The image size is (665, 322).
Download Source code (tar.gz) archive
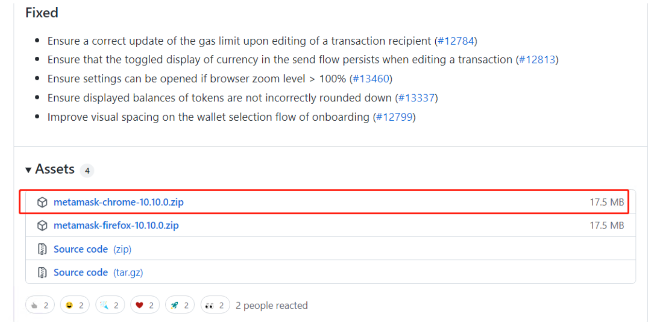click(98, 273)
